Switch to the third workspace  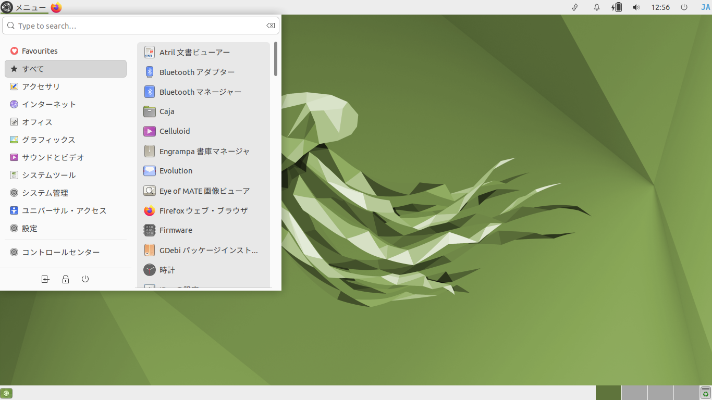click(660, 393)
